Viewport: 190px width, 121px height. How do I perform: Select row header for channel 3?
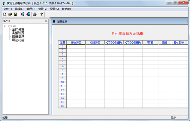(62, 54)
